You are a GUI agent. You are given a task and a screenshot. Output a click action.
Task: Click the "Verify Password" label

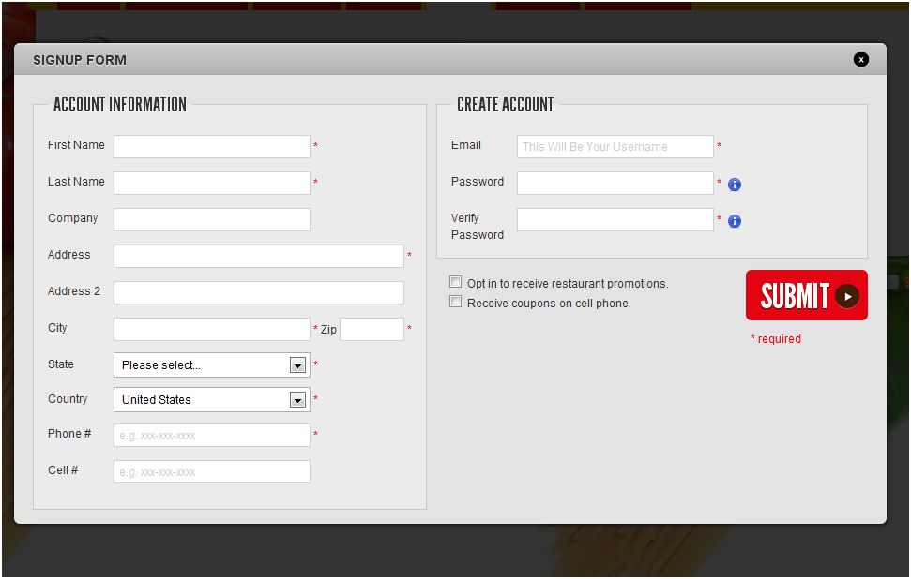click(x=477, y=227)
